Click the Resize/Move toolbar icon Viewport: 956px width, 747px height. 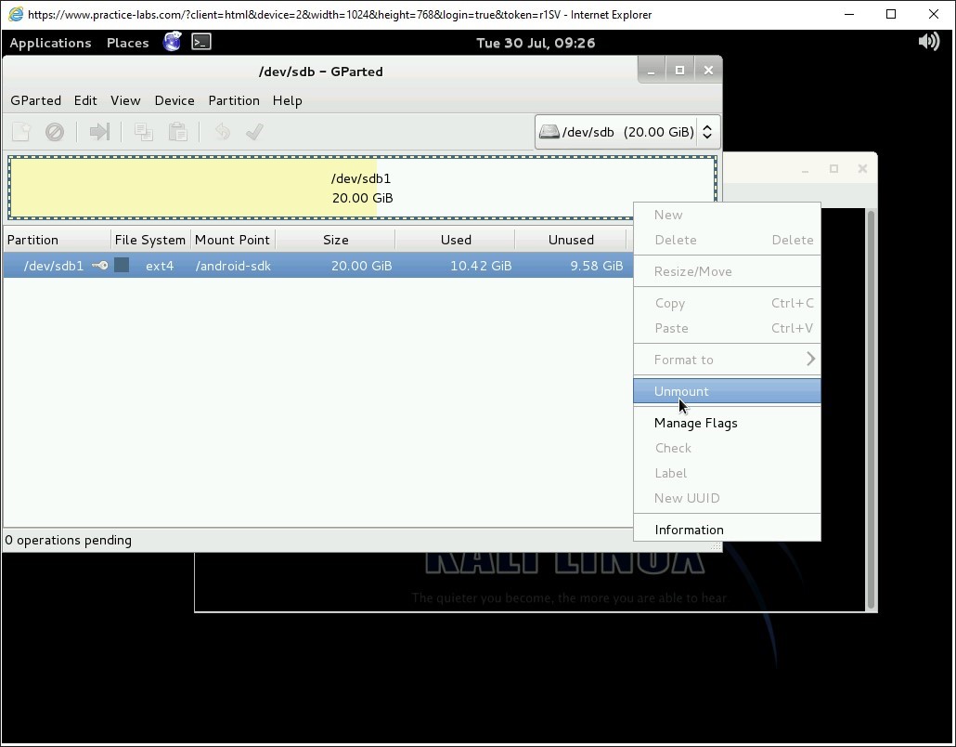click(x=99, y=132)
